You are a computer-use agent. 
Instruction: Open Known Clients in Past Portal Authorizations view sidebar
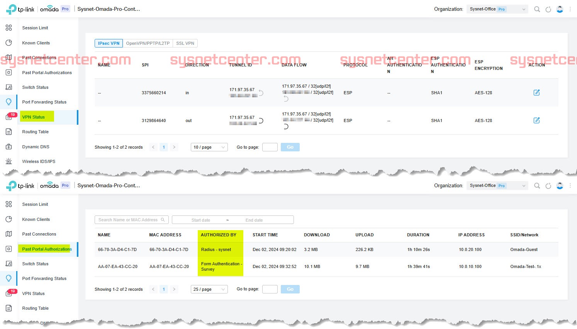36,219
